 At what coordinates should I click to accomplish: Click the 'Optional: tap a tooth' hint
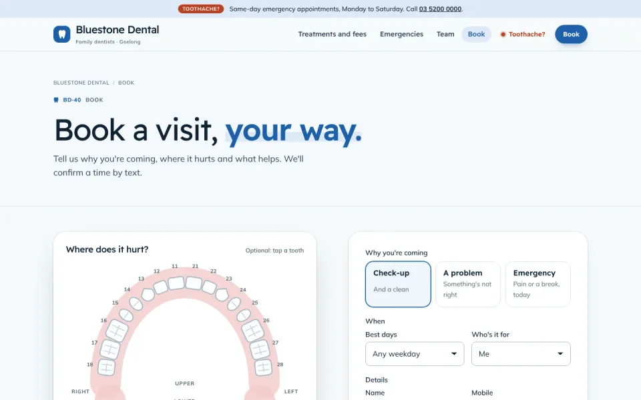[x=274, y=251]
